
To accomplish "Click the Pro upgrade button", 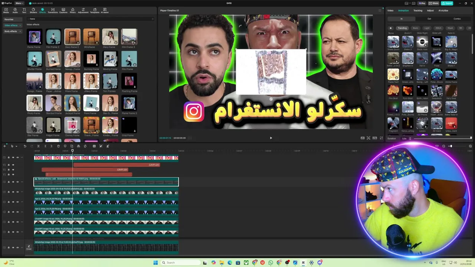I will tap(422, 3).
